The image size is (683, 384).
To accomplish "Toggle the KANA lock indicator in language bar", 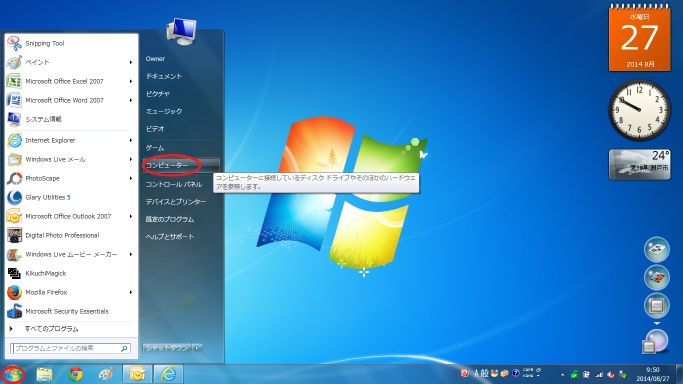I will click(x=528, y=376).
